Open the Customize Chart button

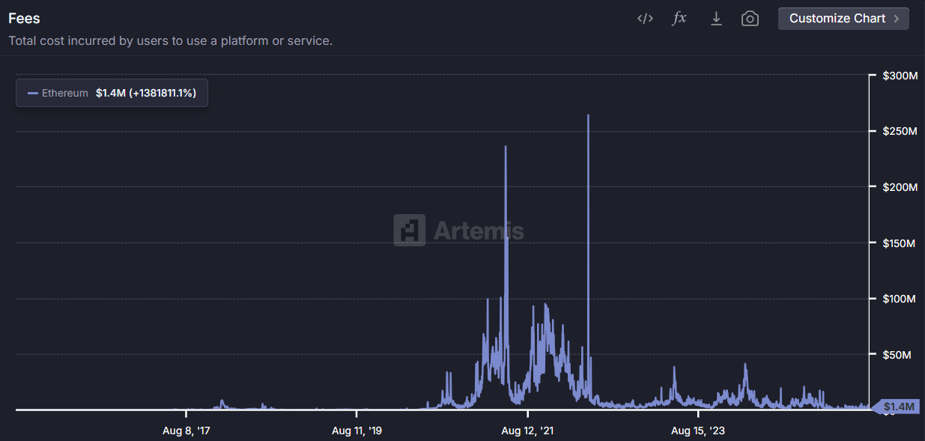coord(843,19)
